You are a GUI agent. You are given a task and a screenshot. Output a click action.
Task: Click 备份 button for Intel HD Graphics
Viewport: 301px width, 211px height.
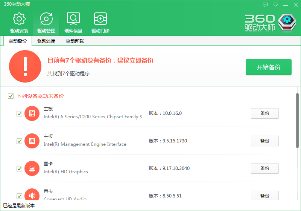coord(265,168)
